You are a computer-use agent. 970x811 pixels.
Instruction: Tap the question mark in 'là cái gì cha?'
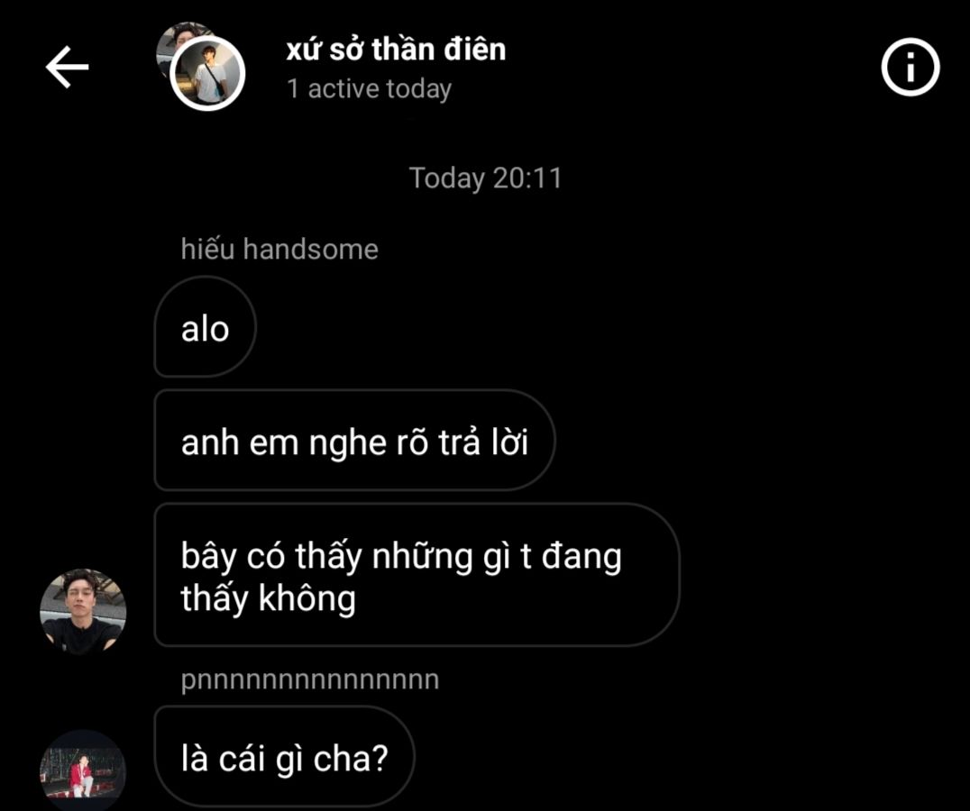380,757
